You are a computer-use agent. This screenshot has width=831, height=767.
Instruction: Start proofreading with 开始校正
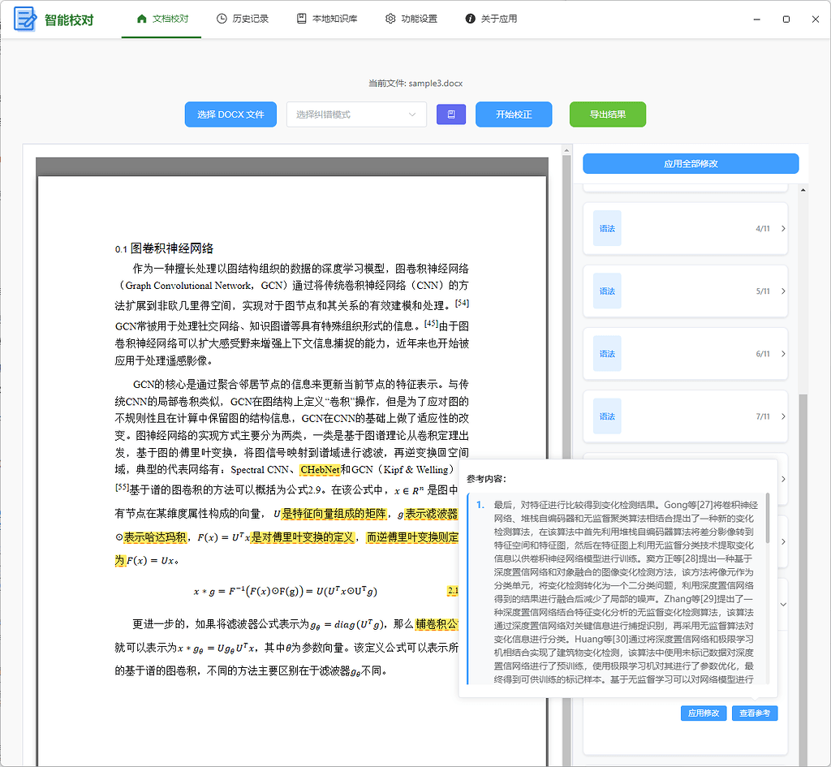point(514,114)
